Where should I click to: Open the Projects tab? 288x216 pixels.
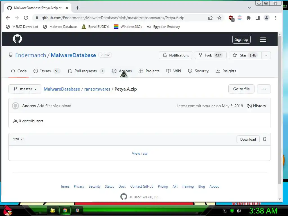149,71
